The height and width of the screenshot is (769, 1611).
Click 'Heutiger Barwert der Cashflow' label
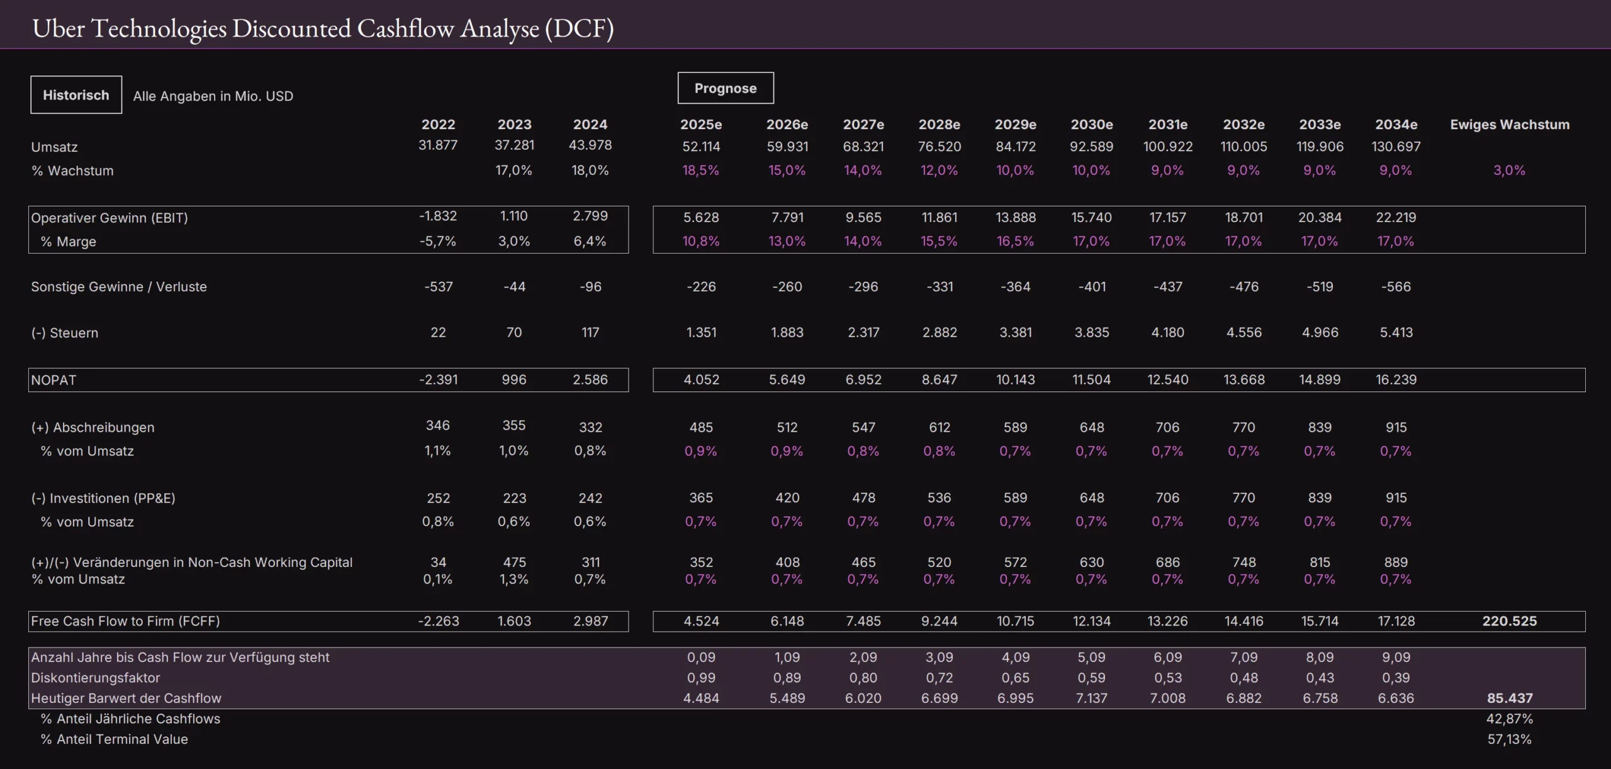[126, 699]
